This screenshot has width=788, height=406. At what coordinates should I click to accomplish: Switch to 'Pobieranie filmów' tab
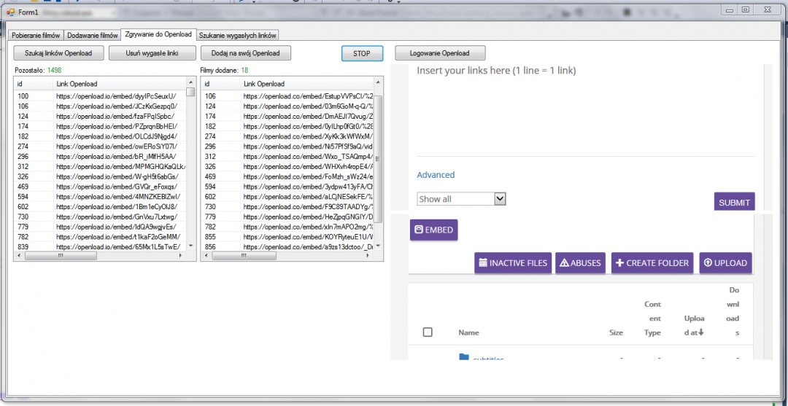click(36, 35)
